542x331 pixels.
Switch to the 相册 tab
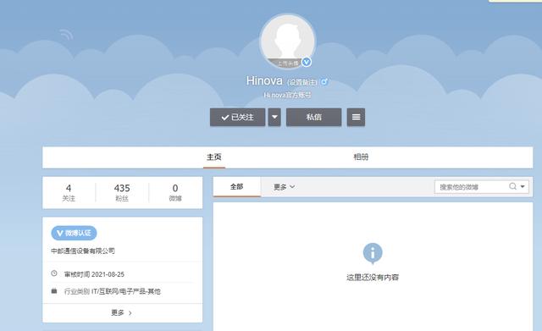point(361,157)
